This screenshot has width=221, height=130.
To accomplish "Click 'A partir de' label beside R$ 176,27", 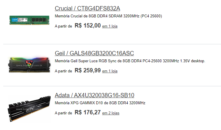I will point(63,113).
